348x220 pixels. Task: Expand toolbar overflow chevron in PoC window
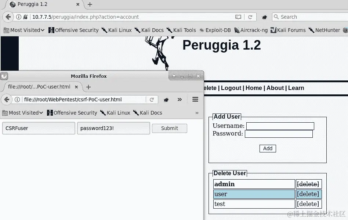180,100
